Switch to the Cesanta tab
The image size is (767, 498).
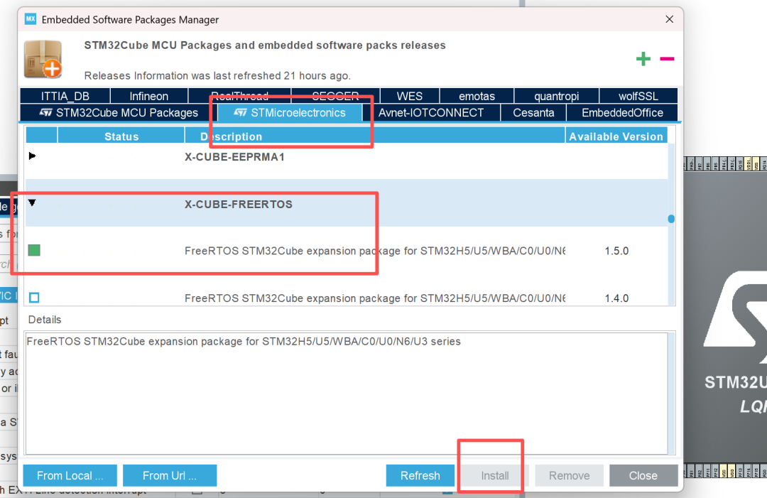pos(533,112)
